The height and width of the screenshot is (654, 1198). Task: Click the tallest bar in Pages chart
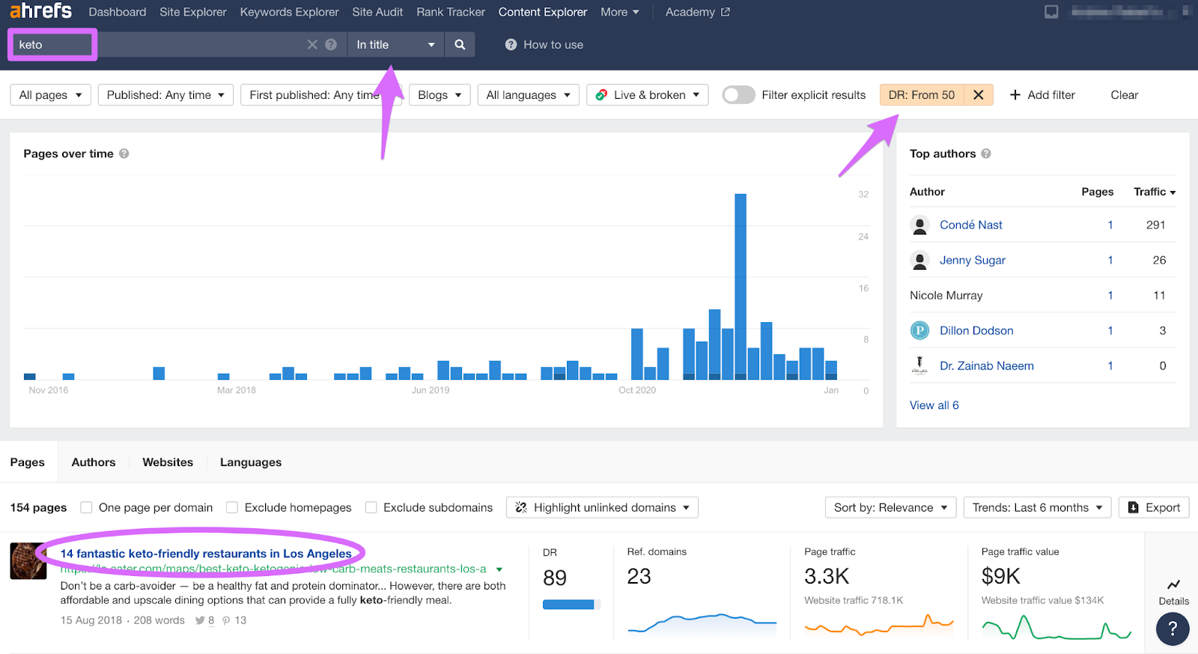click(741, 286)
